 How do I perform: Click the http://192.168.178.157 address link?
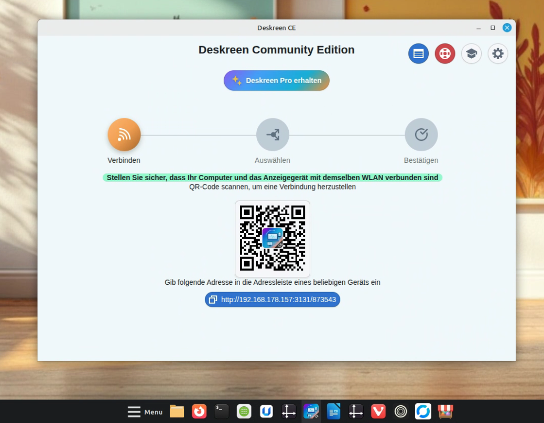click(x=278, y=299)
